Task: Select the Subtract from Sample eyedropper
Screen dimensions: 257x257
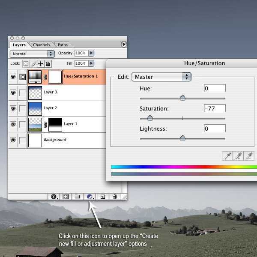Action: coord(249,156)
